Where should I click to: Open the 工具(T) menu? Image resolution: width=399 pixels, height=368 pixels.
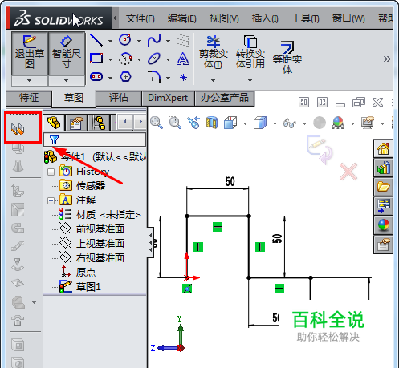305,18
